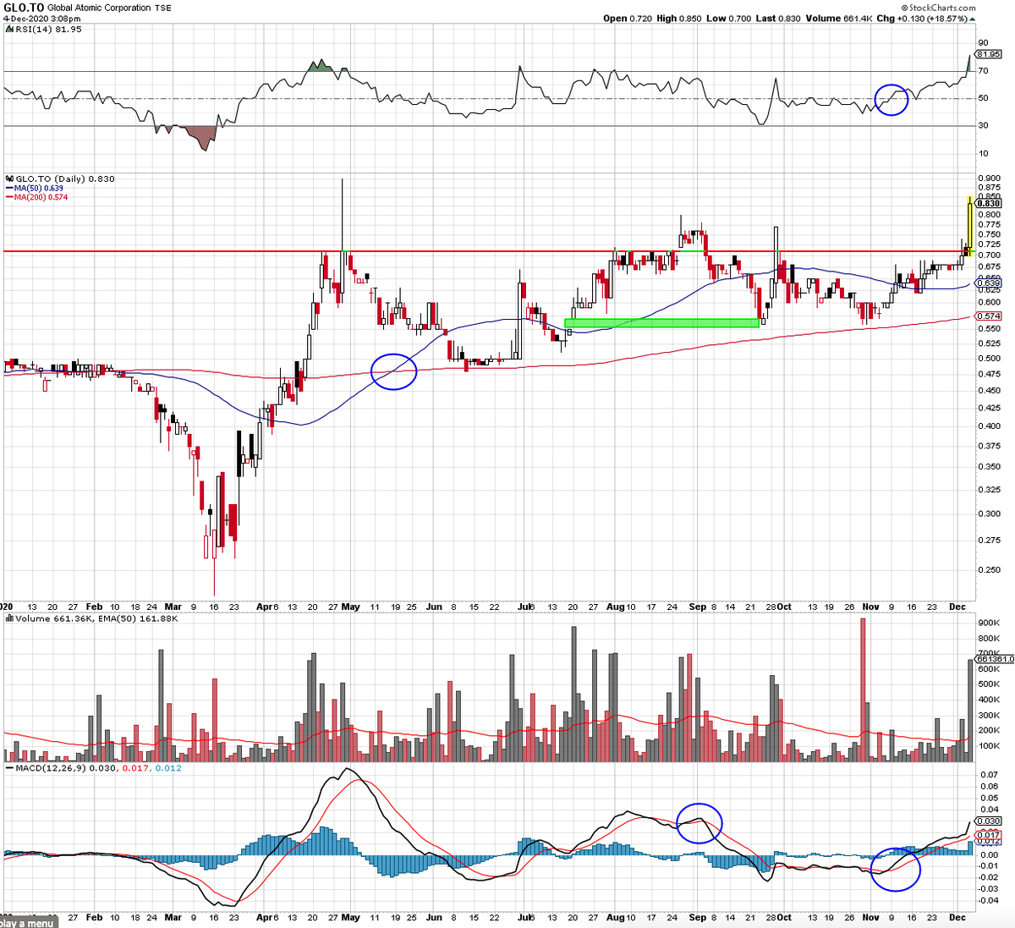The image size is (1015, 928).
Task: Click the candlestick icon beside GLO.TO (Daily)
Action: coord(10,178)
